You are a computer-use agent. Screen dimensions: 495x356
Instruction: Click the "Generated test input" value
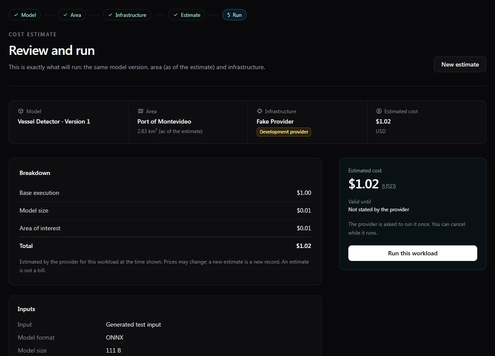pos(133,324)
